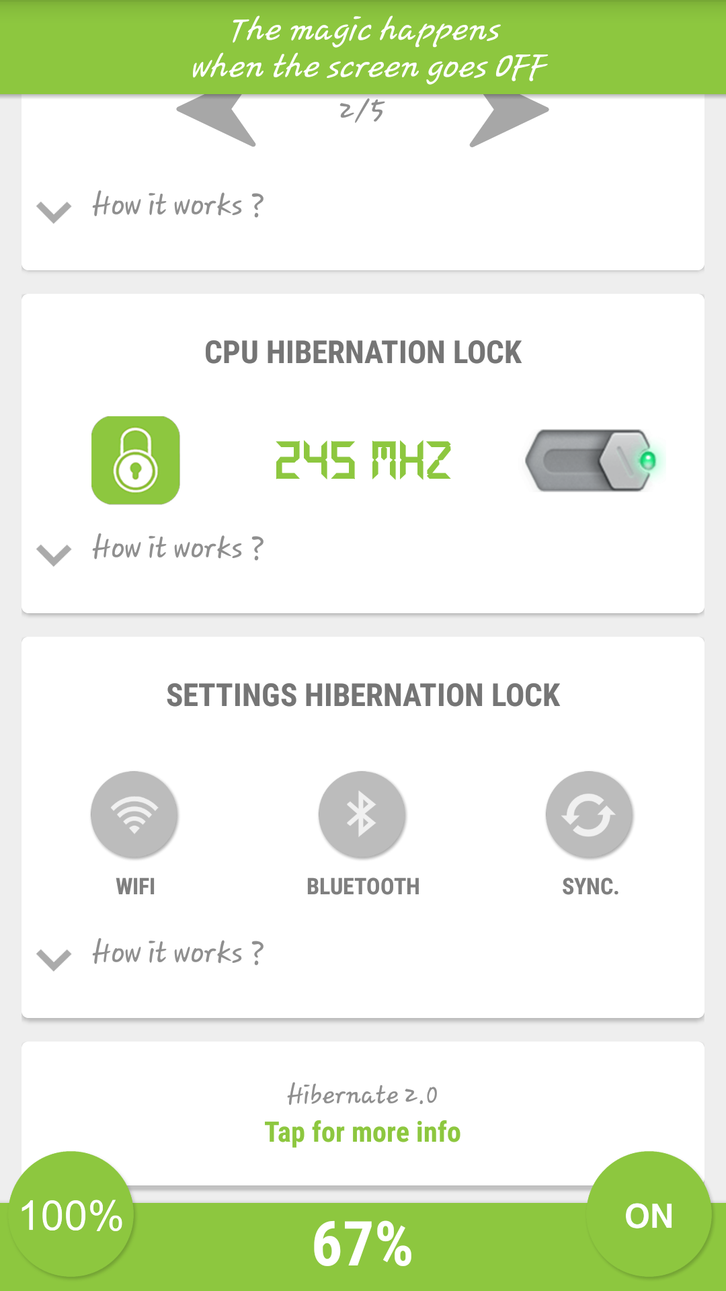Tap the WiFi hibernation icon
This screenshot has width=726, height=1291.
pyautogui.click(x=134, y=814)
